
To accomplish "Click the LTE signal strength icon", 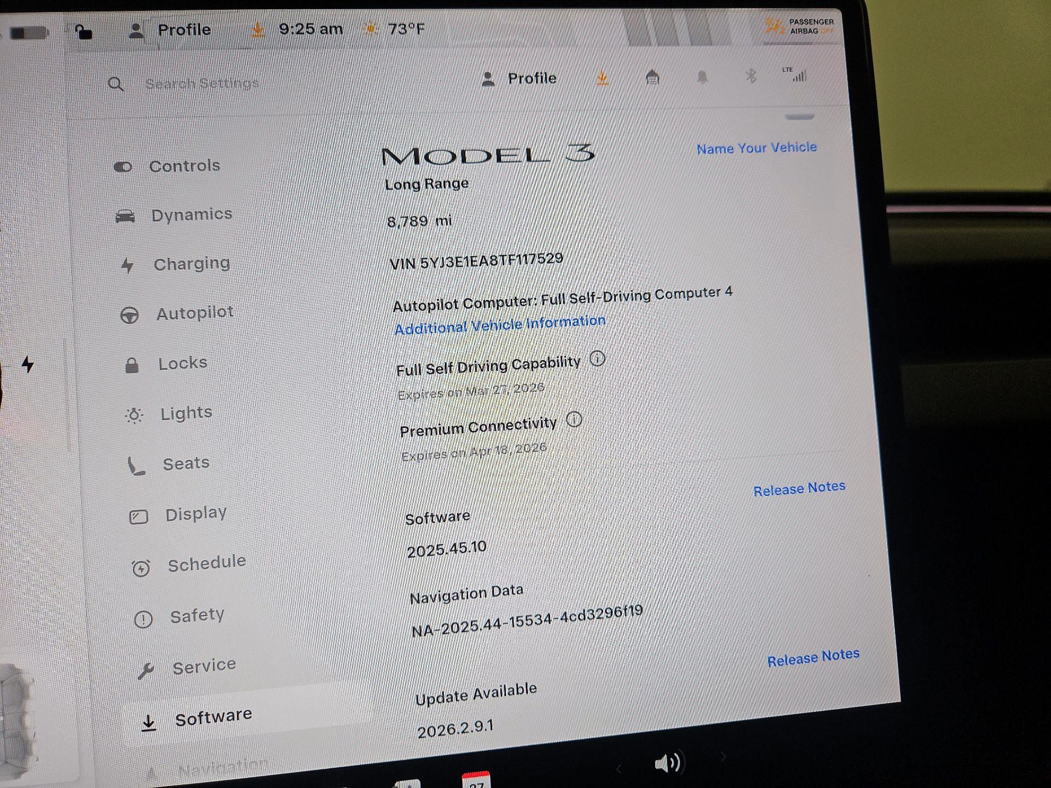I will 795,74.
